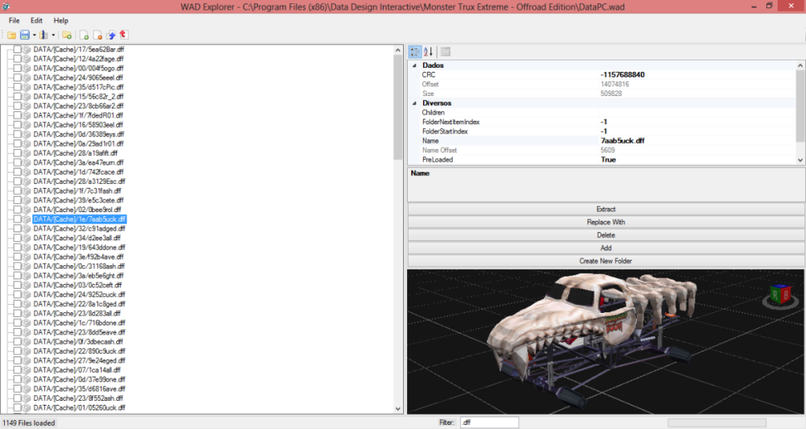The width and height of the screenshot is (806, 429).
Task: Check the box for 1f/7fdedR01.dff
Action: (x=18, y=115)
